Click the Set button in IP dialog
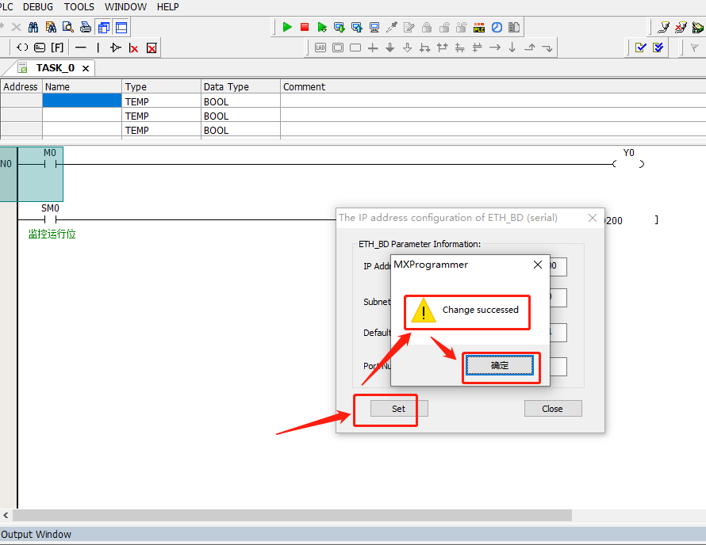 click(x=398, y=409)
